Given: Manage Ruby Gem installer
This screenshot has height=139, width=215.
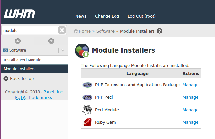Looking at the screenshot, I should point(190,122).
